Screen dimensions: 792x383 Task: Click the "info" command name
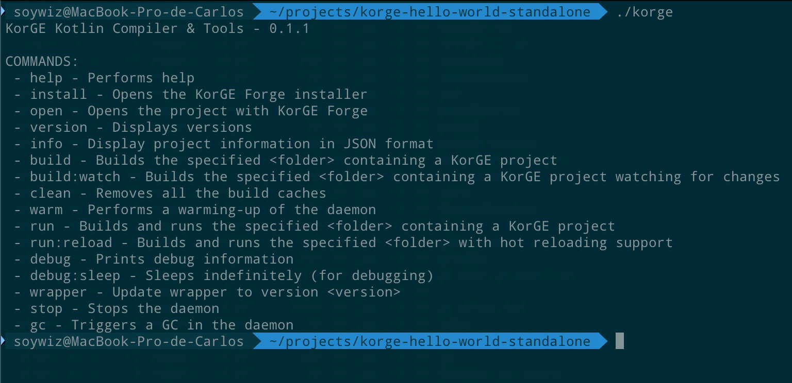(x=46, y=144)
